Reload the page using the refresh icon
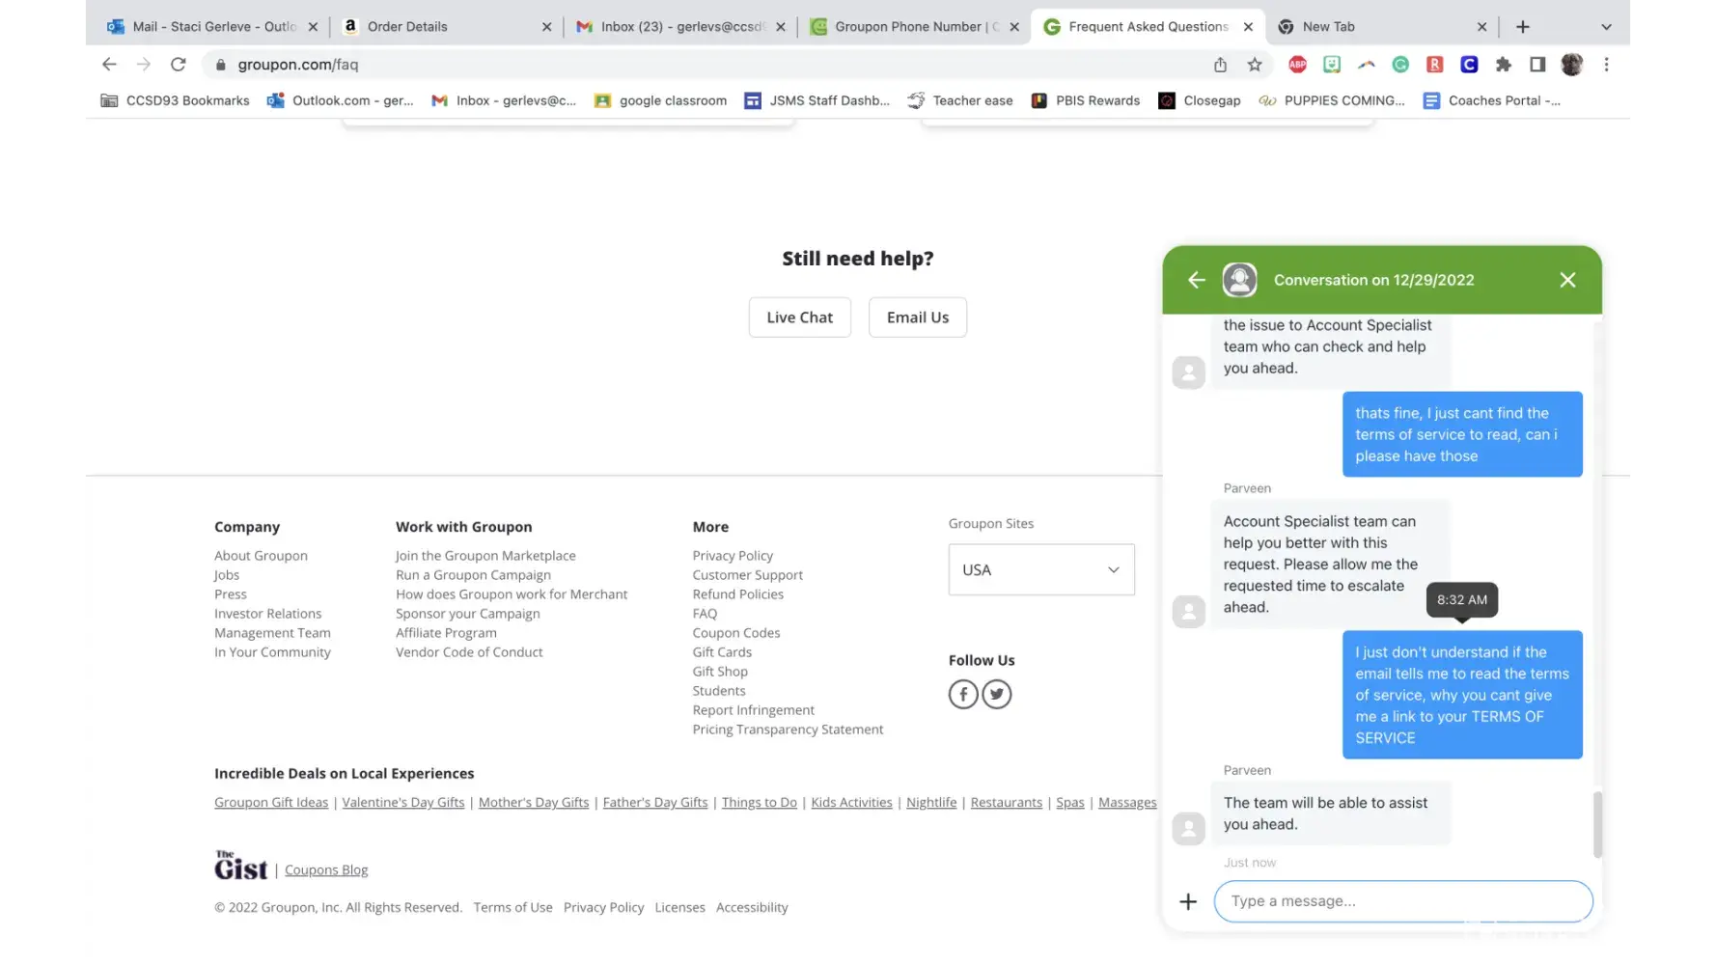The image size is (1716, 965). coord(178,65)
